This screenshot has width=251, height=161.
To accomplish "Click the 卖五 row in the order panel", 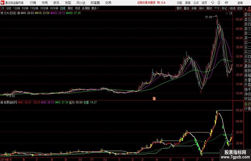I will (247, 20).
